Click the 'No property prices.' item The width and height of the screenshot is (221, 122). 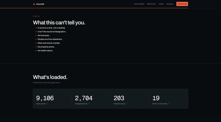(x=46, y=47)
